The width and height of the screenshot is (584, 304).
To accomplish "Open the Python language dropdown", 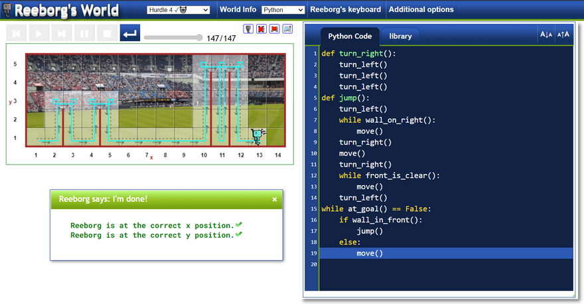I will click(283, 10).
